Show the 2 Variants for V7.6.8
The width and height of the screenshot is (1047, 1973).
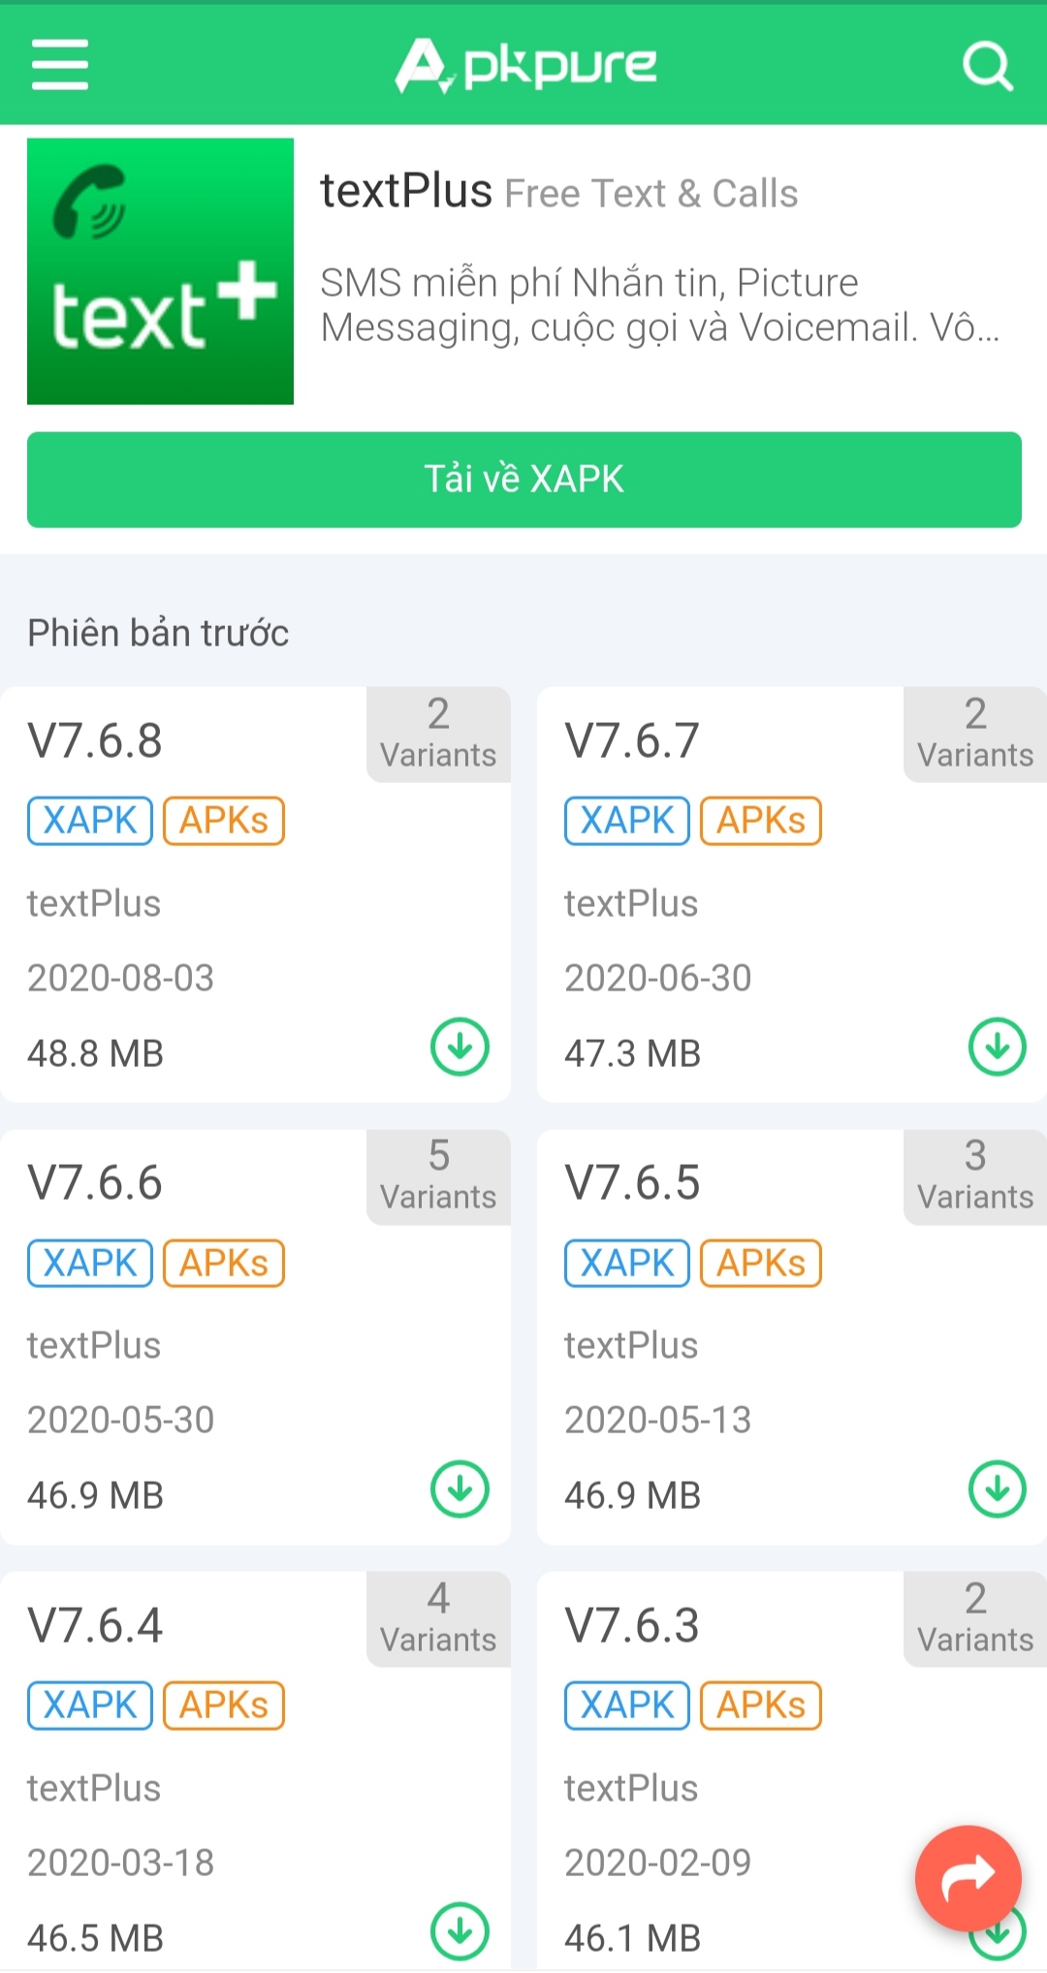438,735
